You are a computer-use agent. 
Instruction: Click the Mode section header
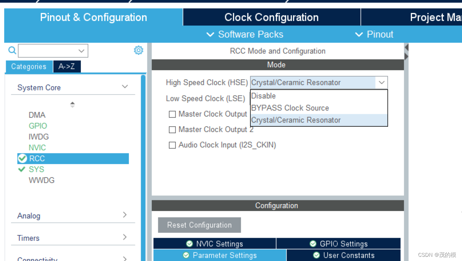pyautogui.click(x=278, y=64)
